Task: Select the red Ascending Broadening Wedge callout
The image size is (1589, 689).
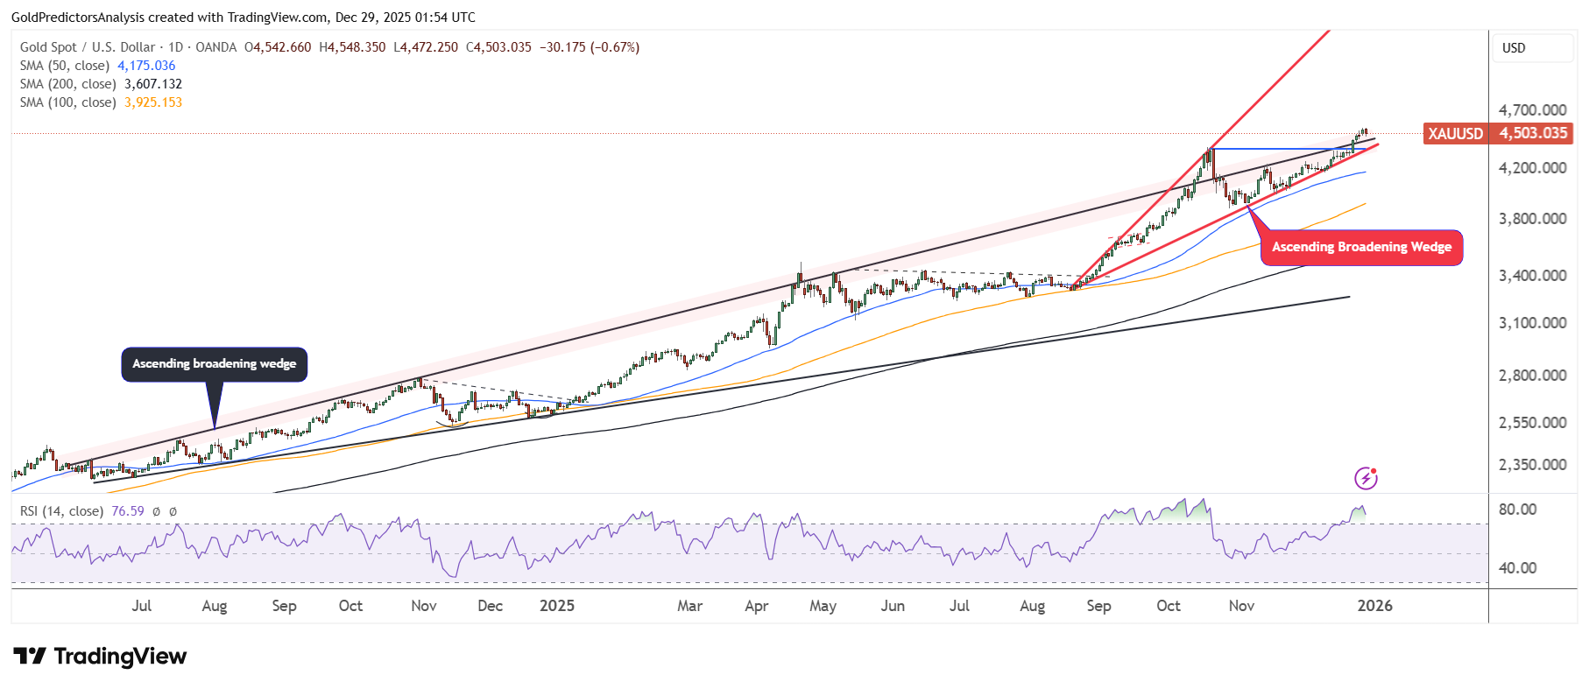Action: point(1361,248)
